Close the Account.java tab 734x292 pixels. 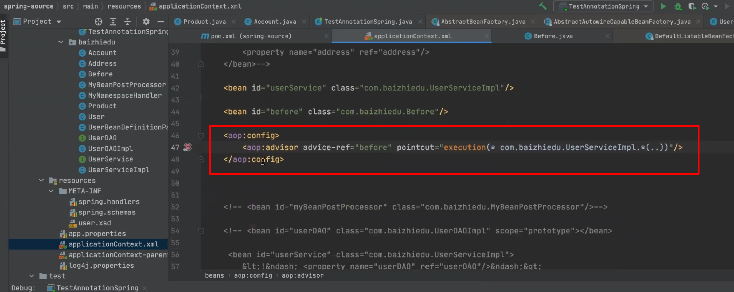click(304, 22)
